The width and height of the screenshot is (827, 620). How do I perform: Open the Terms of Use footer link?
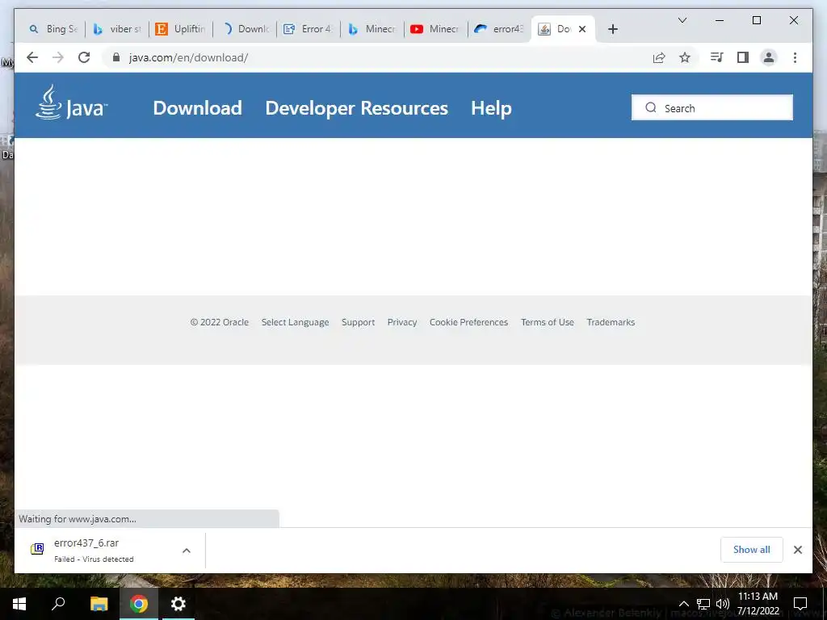click(548, 322)
